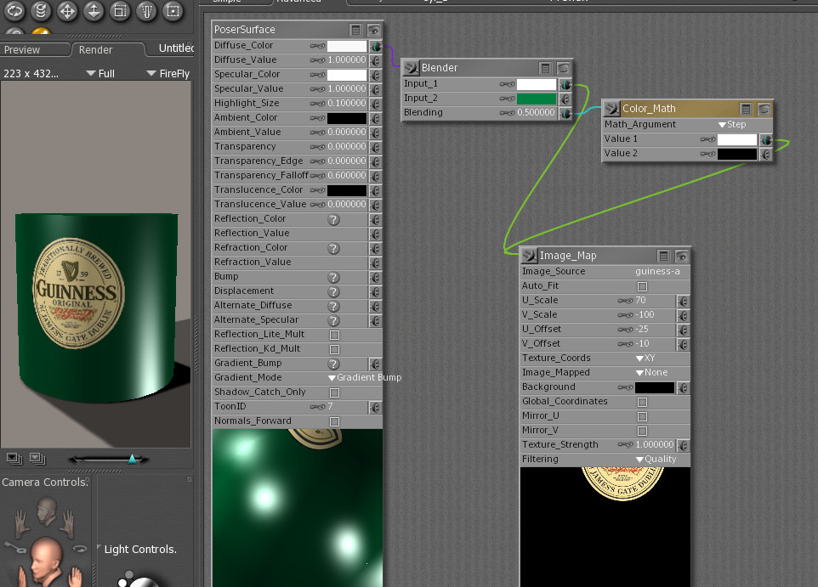Open the Math_Argument Step dropdown
Viewport: 818px width, 587px height.
coord(731,124)
